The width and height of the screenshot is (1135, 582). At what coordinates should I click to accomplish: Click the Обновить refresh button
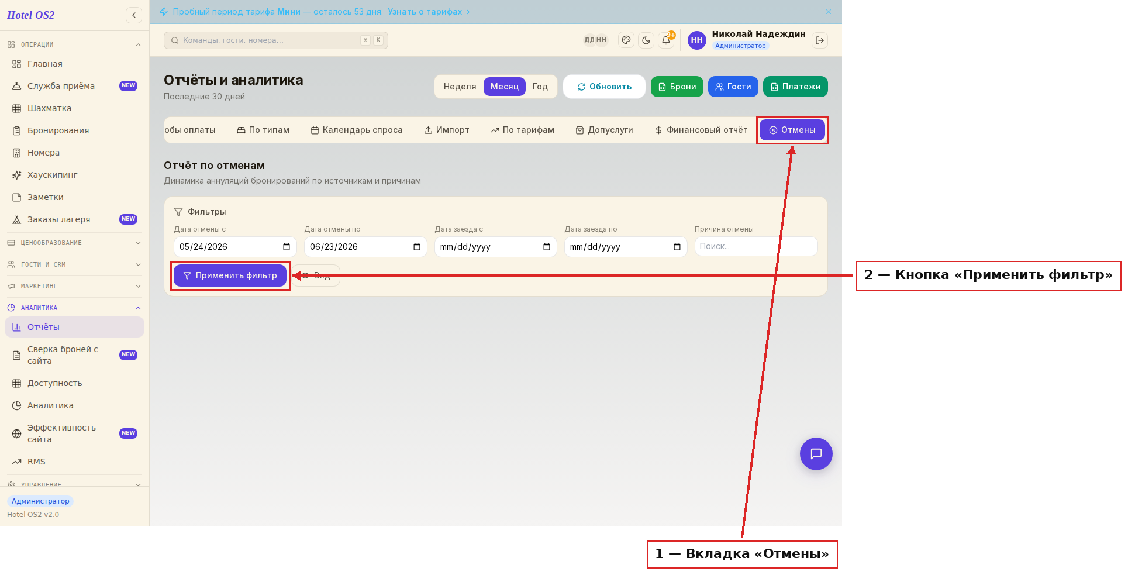click(x=605, y=87)
